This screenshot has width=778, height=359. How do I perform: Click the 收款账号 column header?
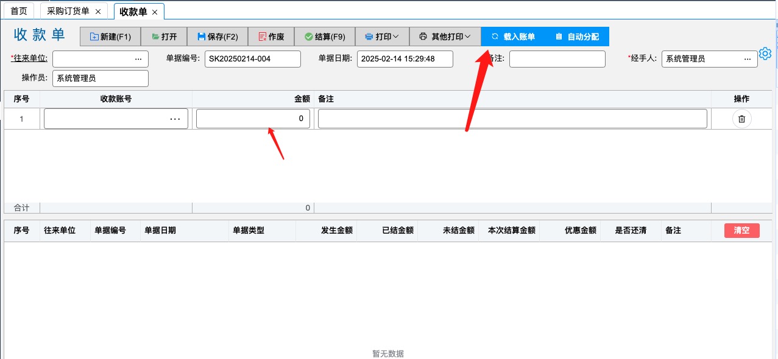coord(116,99)
